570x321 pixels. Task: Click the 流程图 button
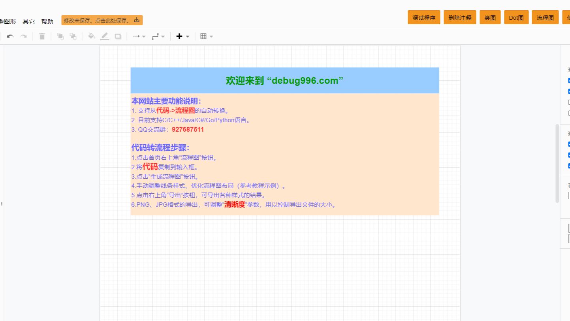pyautogui.click(x=545, y=17)
